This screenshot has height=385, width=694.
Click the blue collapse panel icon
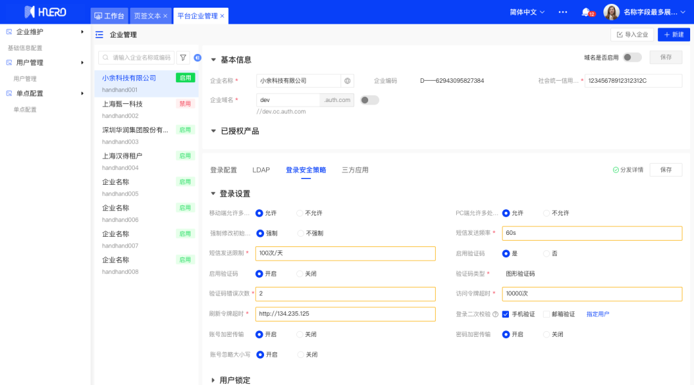coord(197,58)
